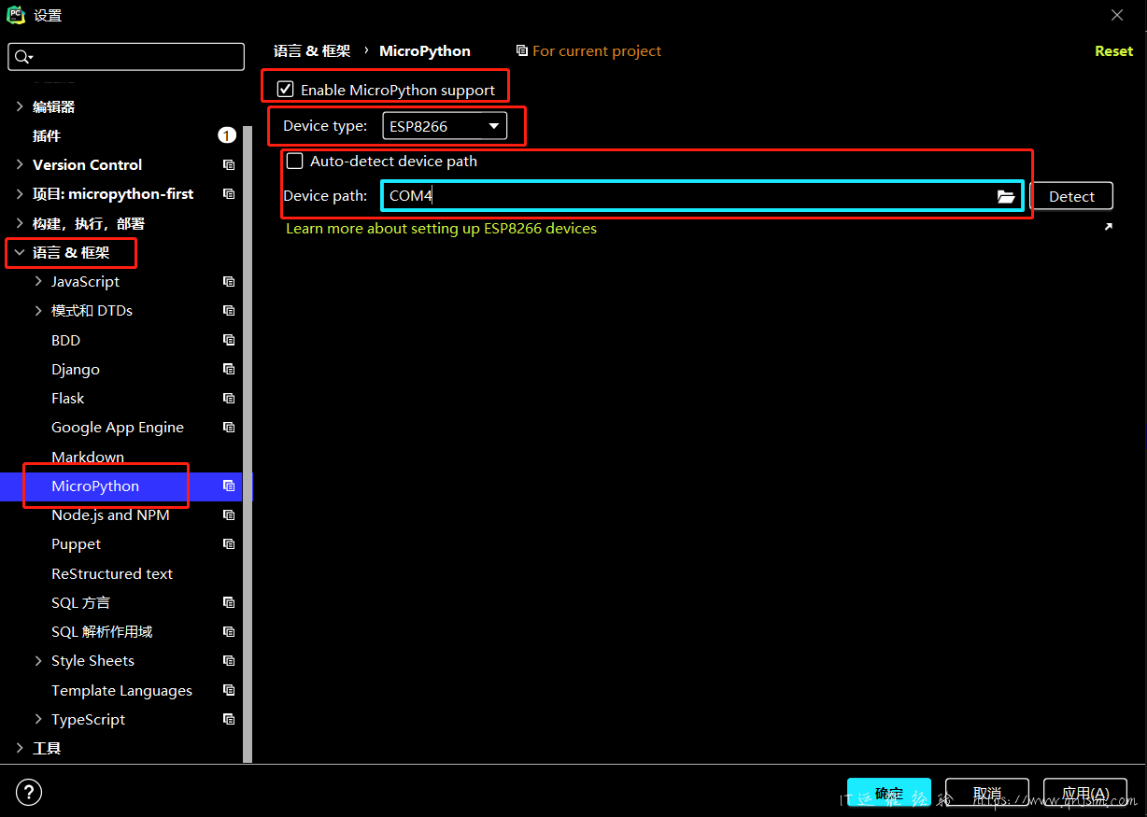Select BDD in settings tree

(x=66, y=340)
